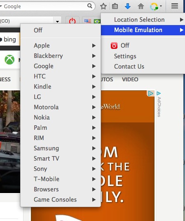Open the bookmarks list icon

(x=115, y=7)
